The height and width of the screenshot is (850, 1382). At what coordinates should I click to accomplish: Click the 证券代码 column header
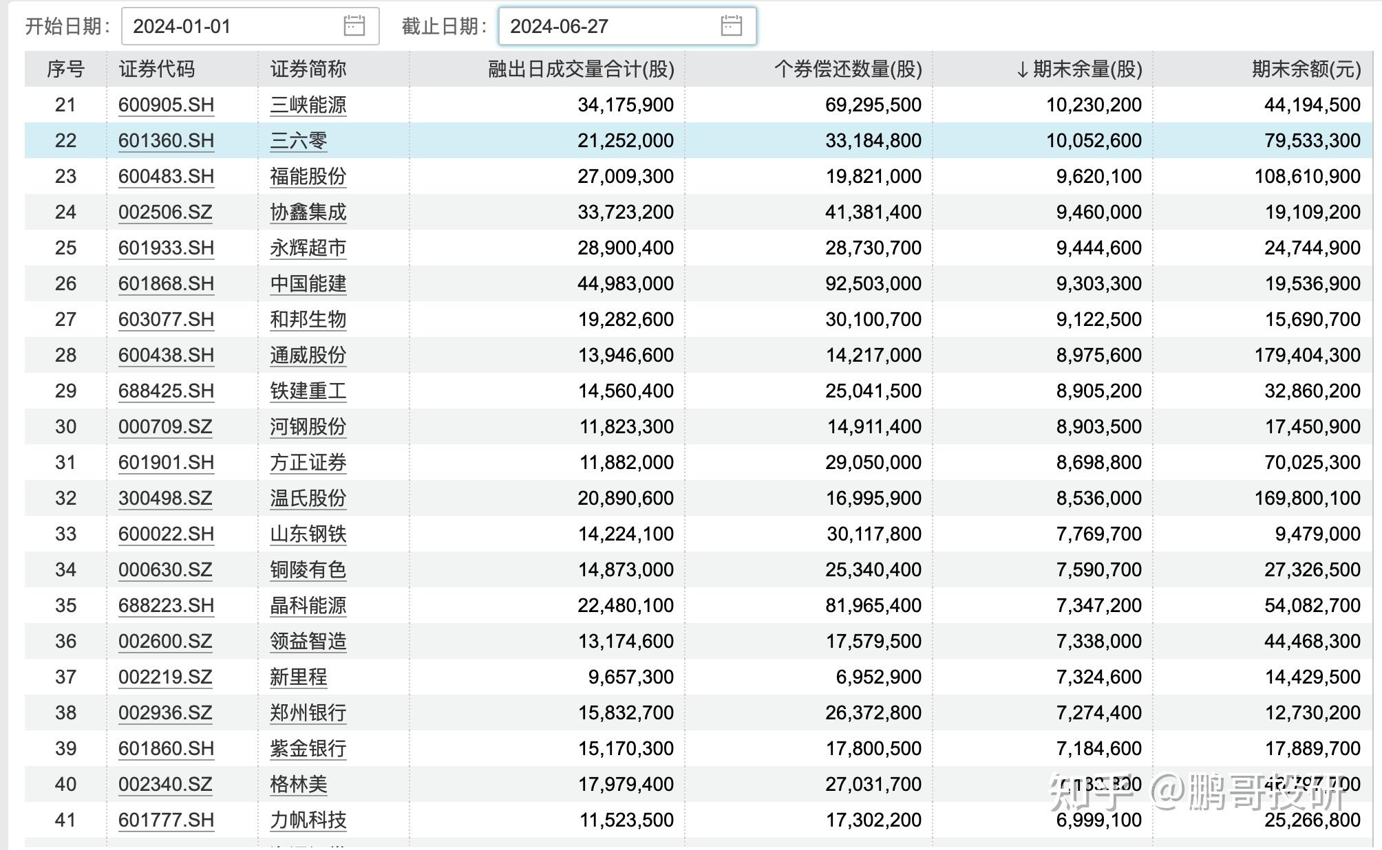tap(157, 69)
